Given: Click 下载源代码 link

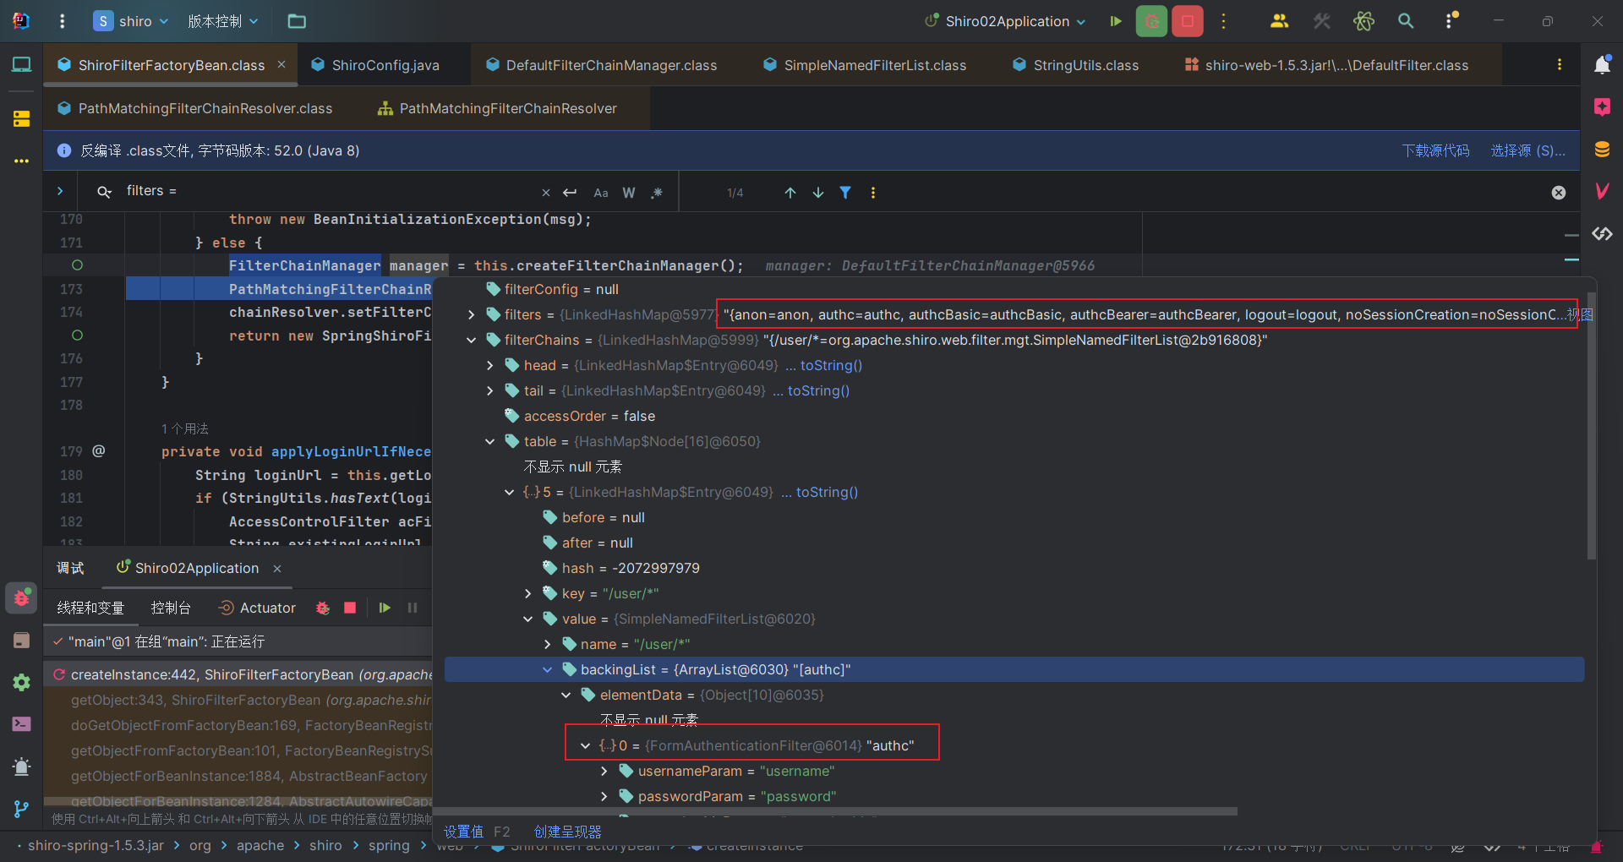Looking at the screenshot, I should coord(1435,150).
